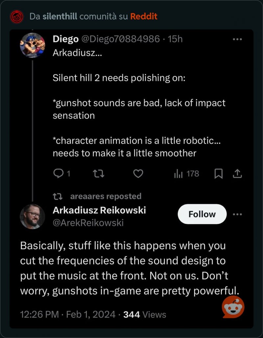Open Arkadiusz Reikowski's profile picture
263x338 pixels.
point(32,216)
